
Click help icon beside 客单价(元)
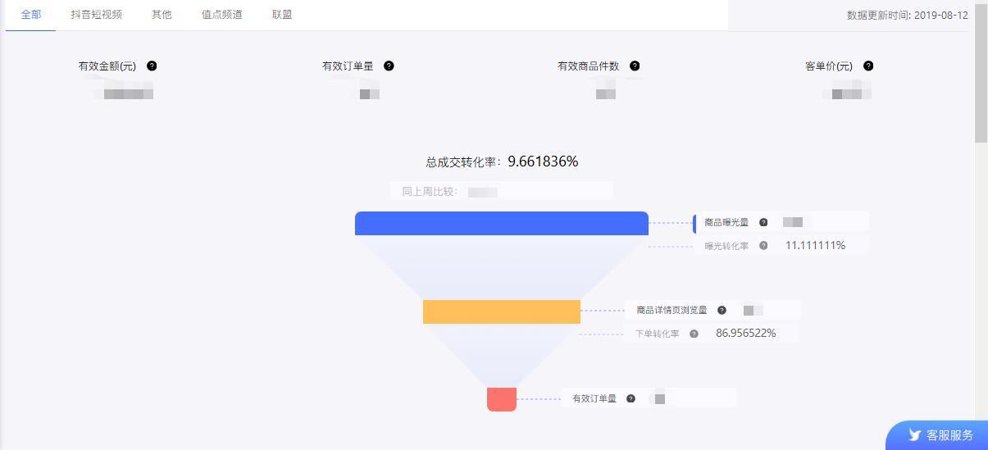tap(868, 66)
